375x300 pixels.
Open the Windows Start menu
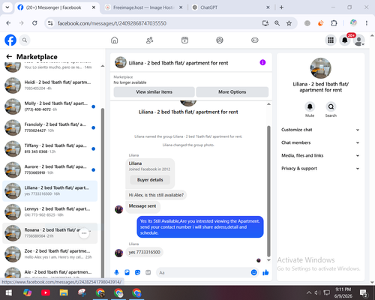click(9, 292)
